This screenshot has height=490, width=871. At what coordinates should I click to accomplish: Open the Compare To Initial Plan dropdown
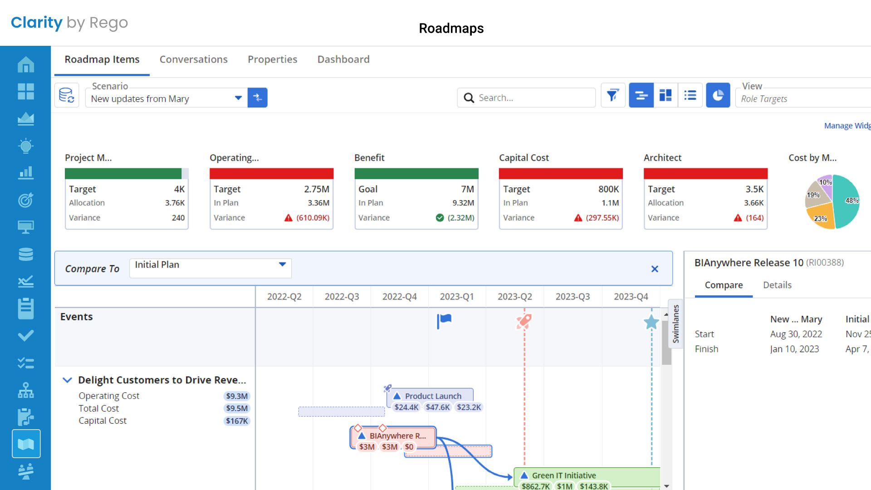(x=281, y=265)
